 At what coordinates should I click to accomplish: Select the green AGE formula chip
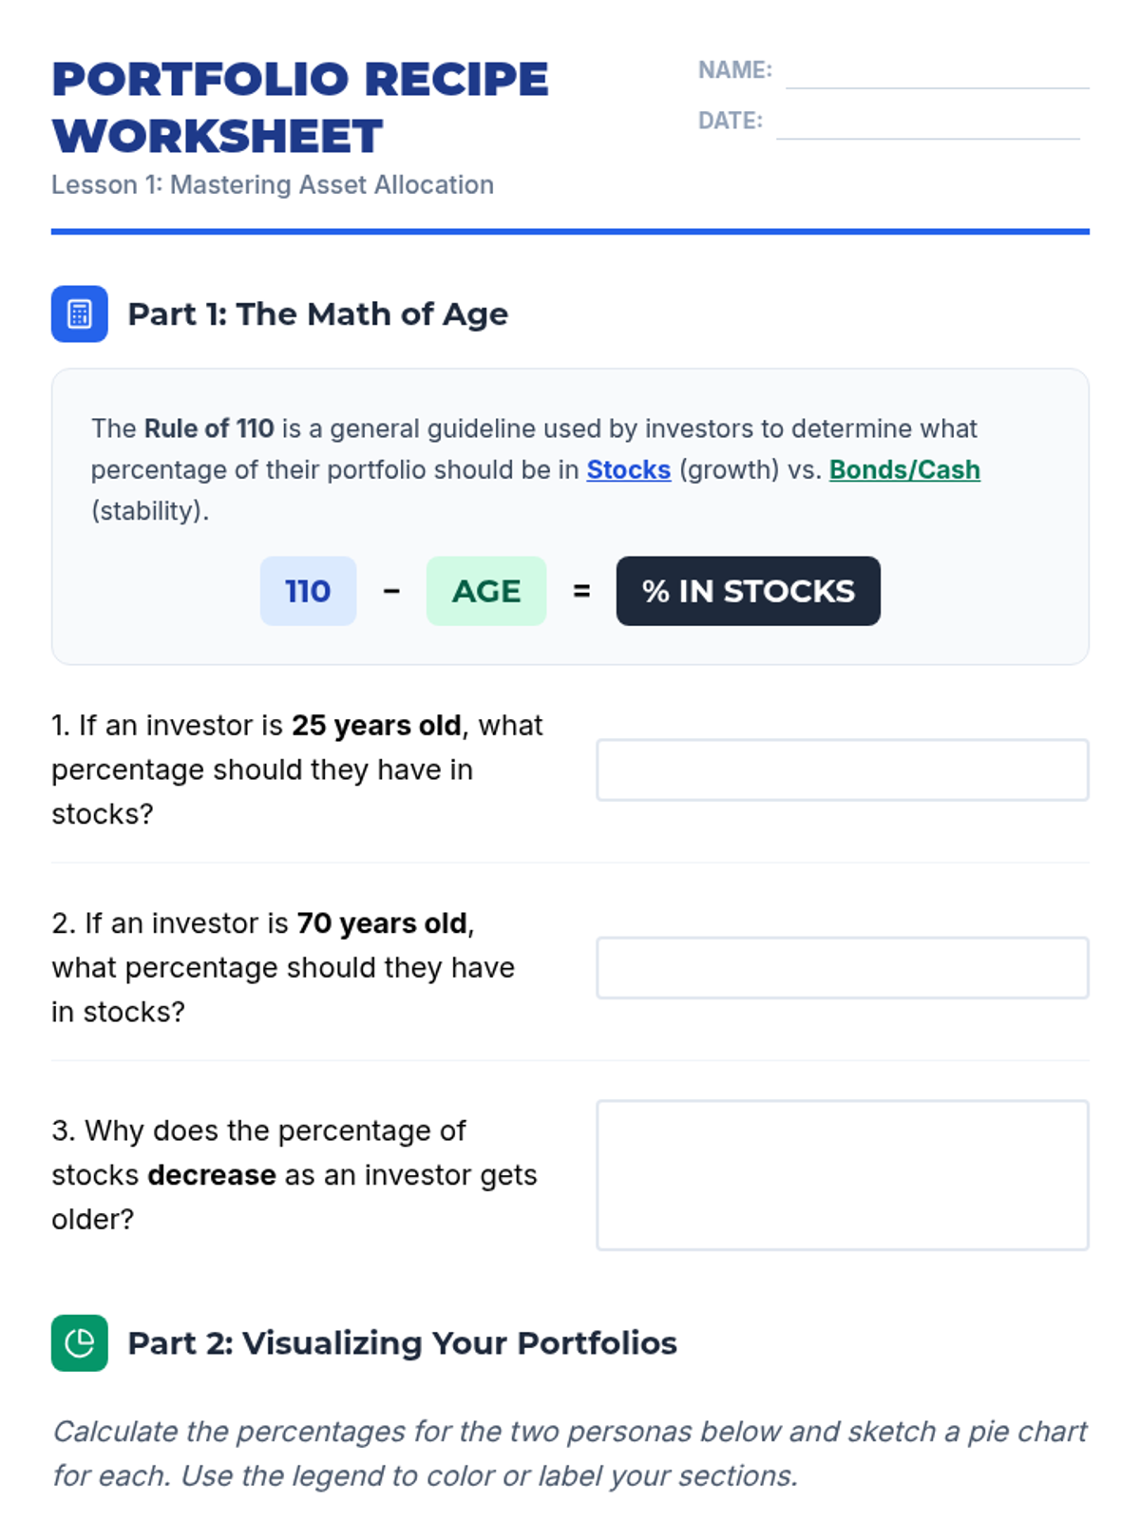pos(485,591)
